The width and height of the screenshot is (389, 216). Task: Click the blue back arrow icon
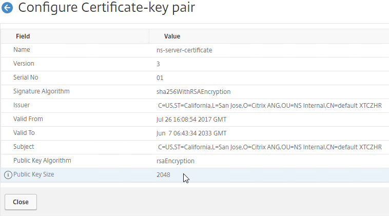pyautogui.click(x=7, y=8)
